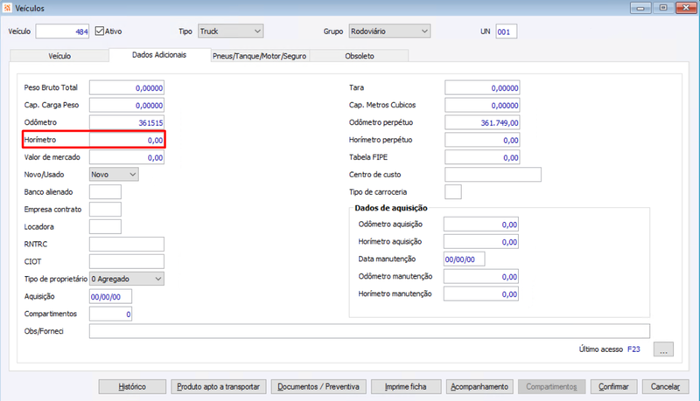Click the Valor de mercado field
The image size is (700, 401).
pos(127,157)
